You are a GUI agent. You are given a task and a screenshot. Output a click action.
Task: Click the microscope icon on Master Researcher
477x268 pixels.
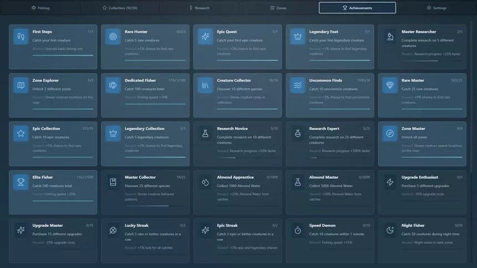tap(390, 37)
